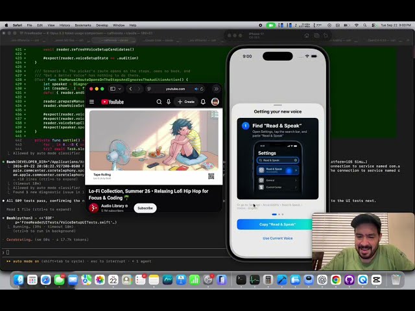Click the Safari page settings icon beside the address
The image size is (415, 311).
coord(149,89)
